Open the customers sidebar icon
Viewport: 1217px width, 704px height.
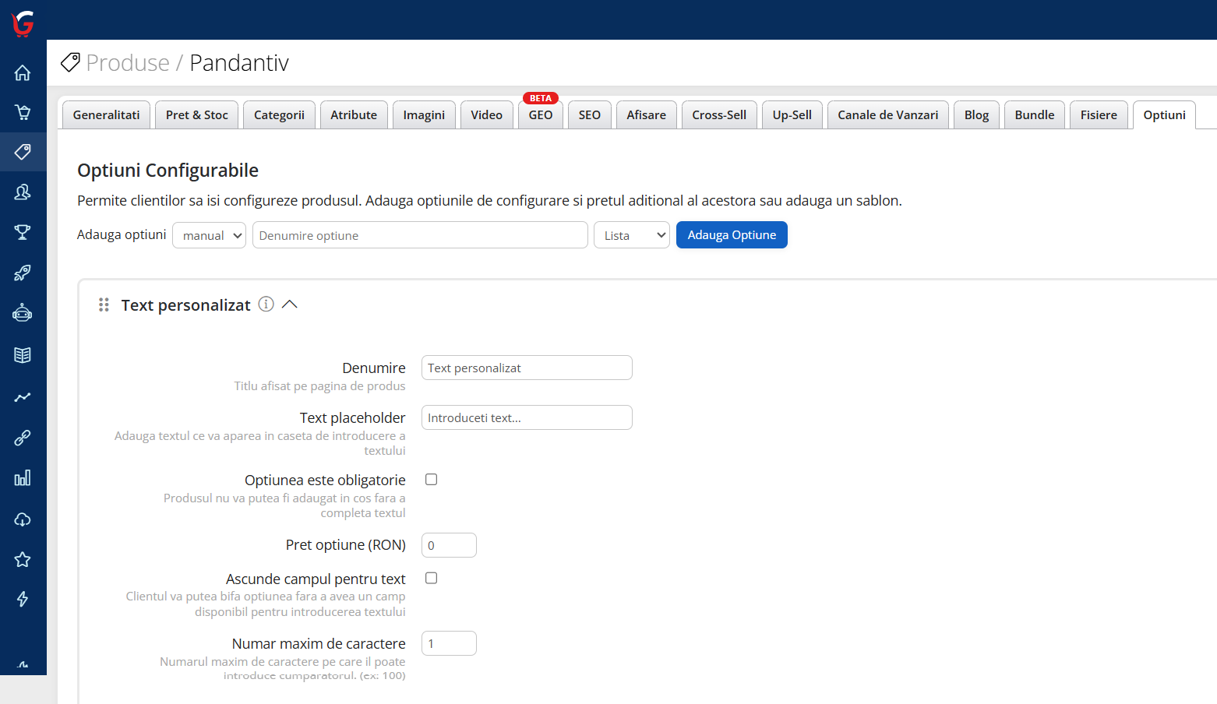pyautogui.click(x=23, y=192)
